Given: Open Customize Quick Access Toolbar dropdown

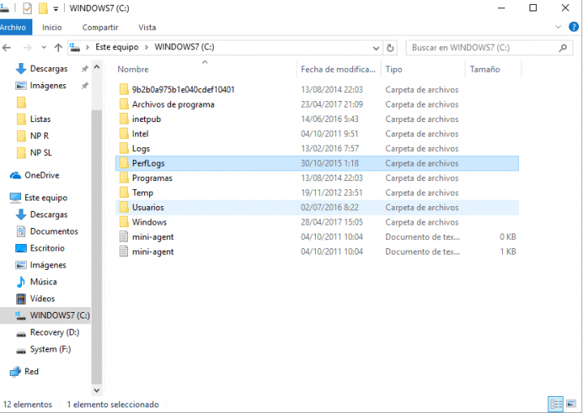Looking at the screenshot, I should tap(56, 9).
